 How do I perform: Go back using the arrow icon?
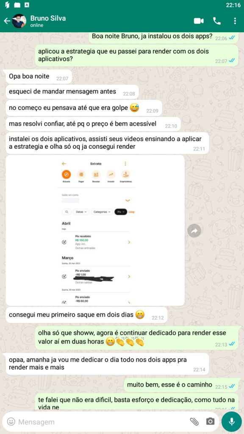coord(7,21)
